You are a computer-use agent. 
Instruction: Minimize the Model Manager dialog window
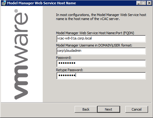point(139,3)
